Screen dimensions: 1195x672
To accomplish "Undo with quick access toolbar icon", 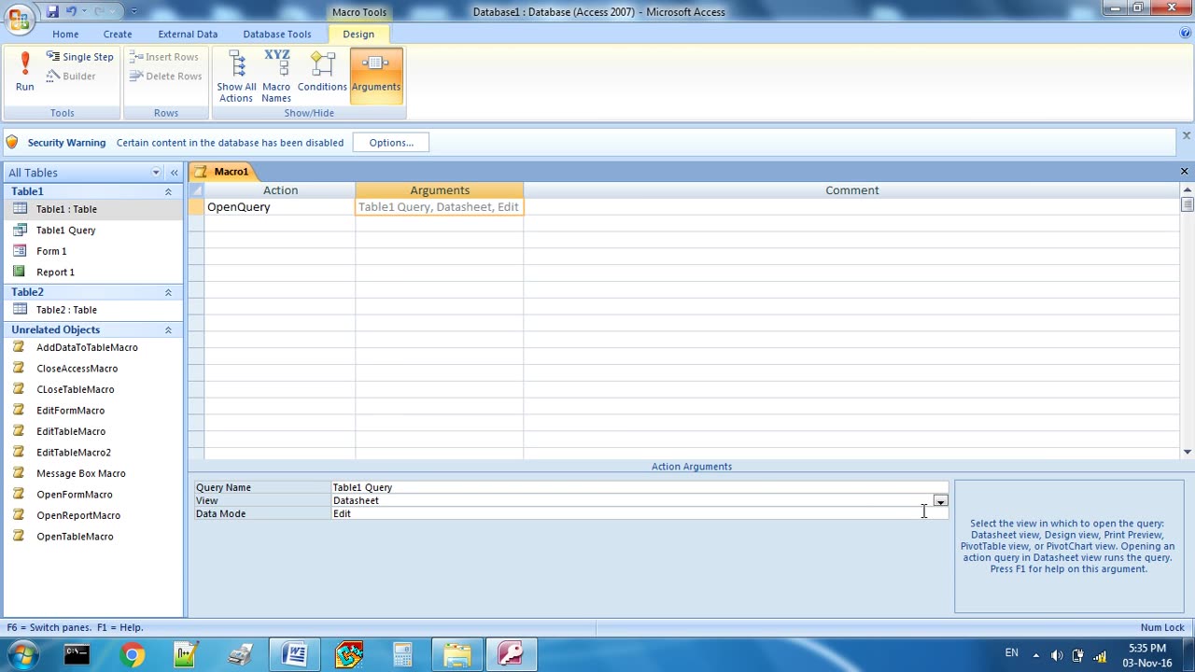I will (71, 11).
